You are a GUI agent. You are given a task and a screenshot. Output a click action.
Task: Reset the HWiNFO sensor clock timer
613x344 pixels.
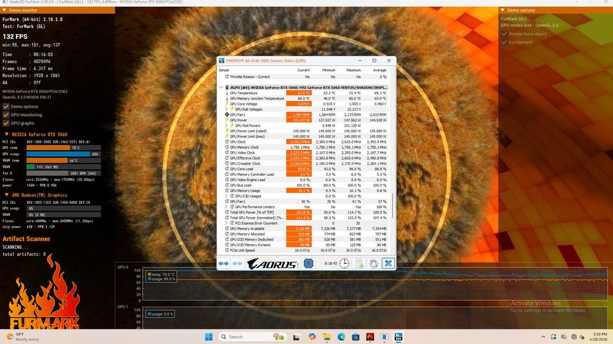point(344,264)
